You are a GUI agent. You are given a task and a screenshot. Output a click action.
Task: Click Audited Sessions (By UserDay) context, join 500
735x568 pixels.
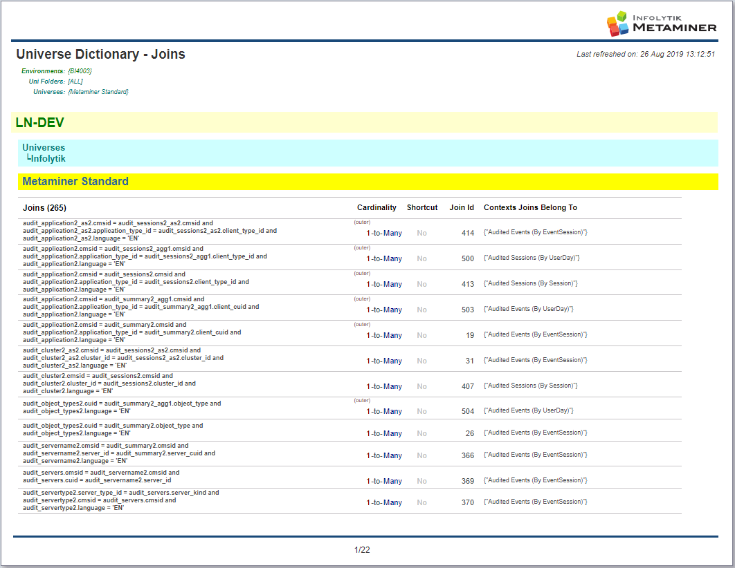532,258
